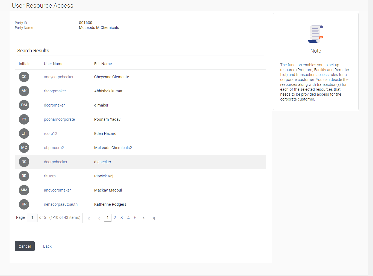373x276 pixels.
Task: Click the AK initials avatar
Action: [x=24, y=91]
